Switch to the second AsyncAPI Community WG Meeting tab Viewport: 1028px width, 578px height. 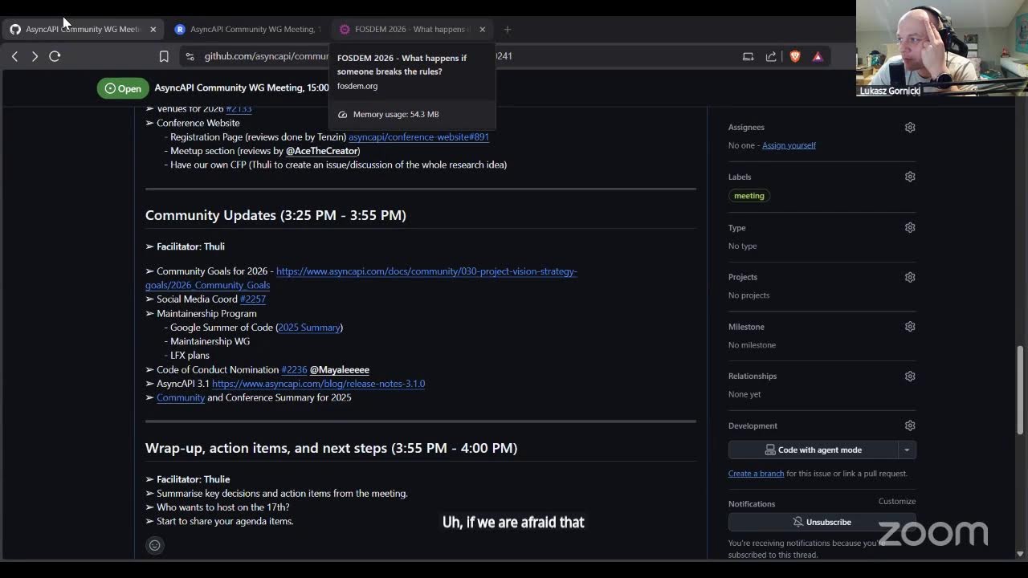tap(247, 29)
